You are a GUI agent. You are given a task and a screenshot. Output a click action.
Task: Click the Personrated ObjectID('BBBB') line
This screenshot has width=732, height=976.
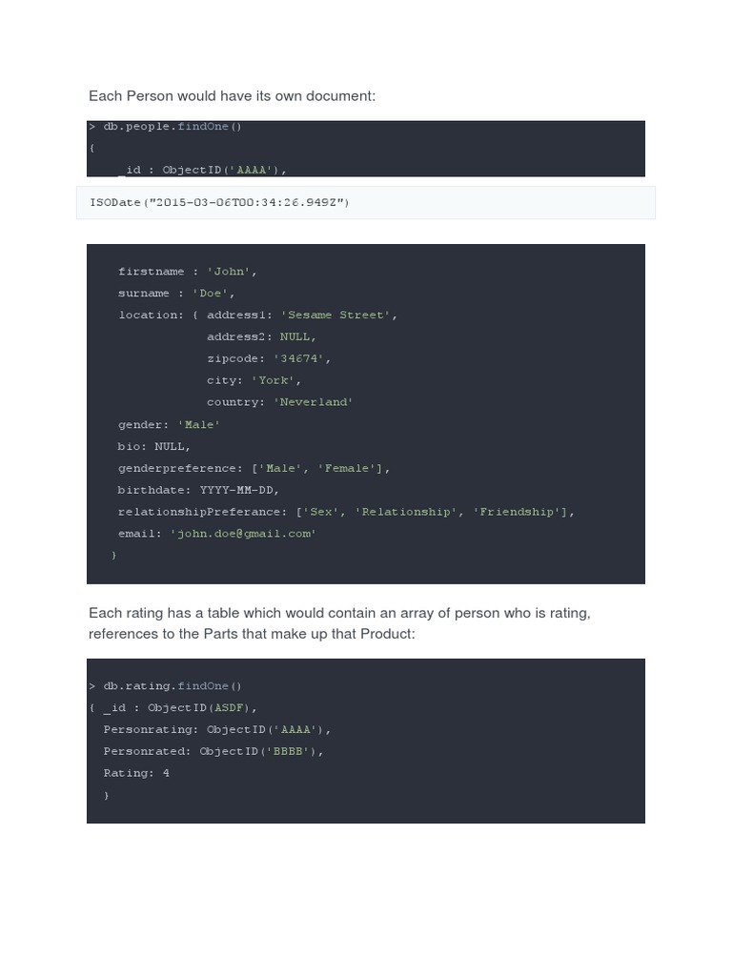click(213, 751)
